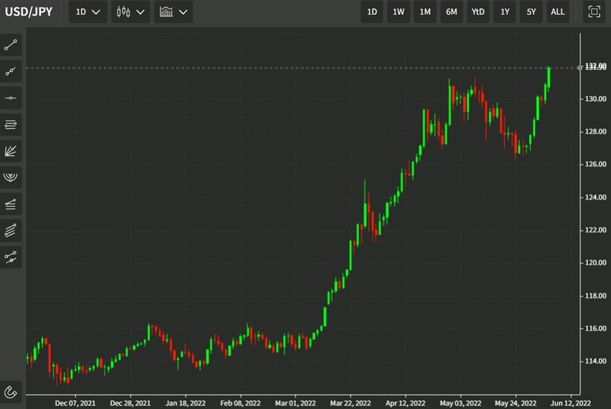Set the range to YtD
The image size is (611, 409).
[x=478, y=12]
